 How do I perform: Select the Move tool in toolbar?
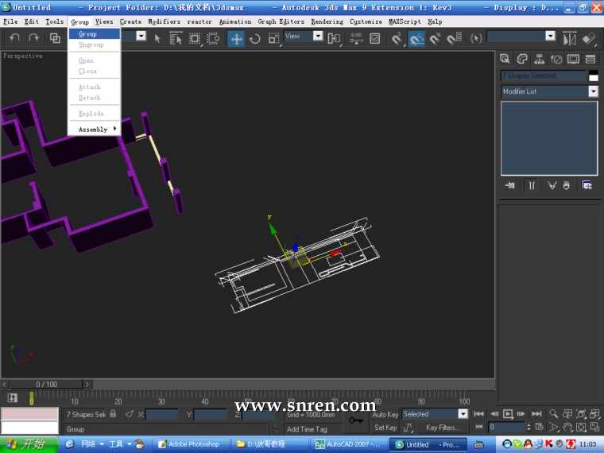click(236, 38)
